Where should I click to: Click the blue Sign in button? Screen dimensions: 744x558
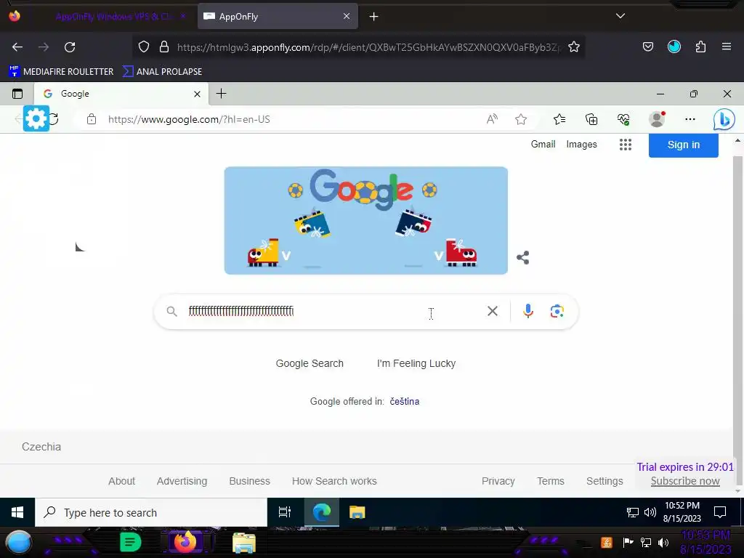pyautogui.click(x=683, y=145)
